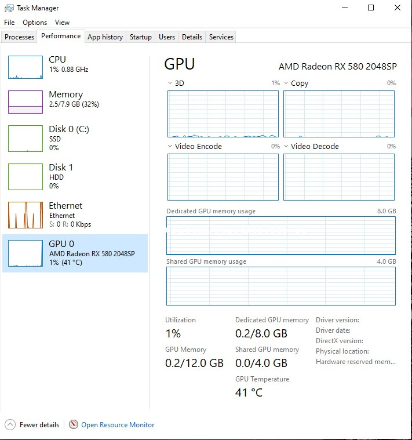Go to the Services tab

tap(221, 37)
